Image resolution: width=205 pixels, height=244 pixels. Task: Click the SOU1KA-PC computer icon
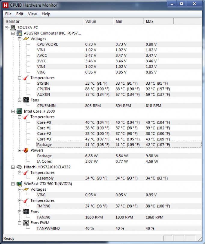13,28
